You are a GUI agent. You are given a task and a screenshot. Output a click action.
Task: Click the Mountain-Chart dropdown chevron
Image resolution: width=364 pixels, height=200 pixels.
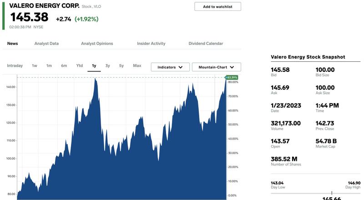click(232, 67)
